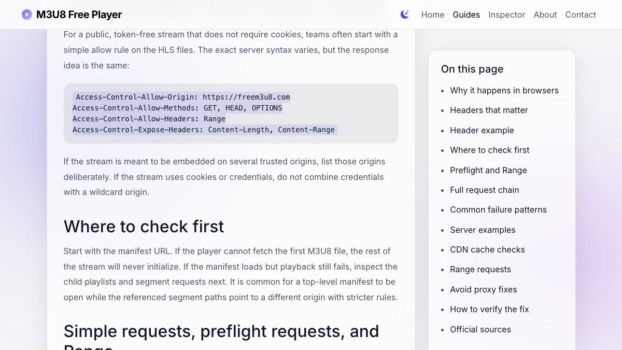Jump to Preflight and Range section

(x=488, y=170)
